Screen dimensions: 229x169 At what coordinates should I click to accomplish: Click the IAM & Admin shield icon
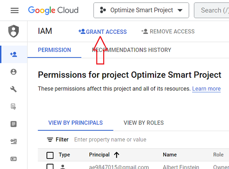pyautogui.click(x=14, y=31)
